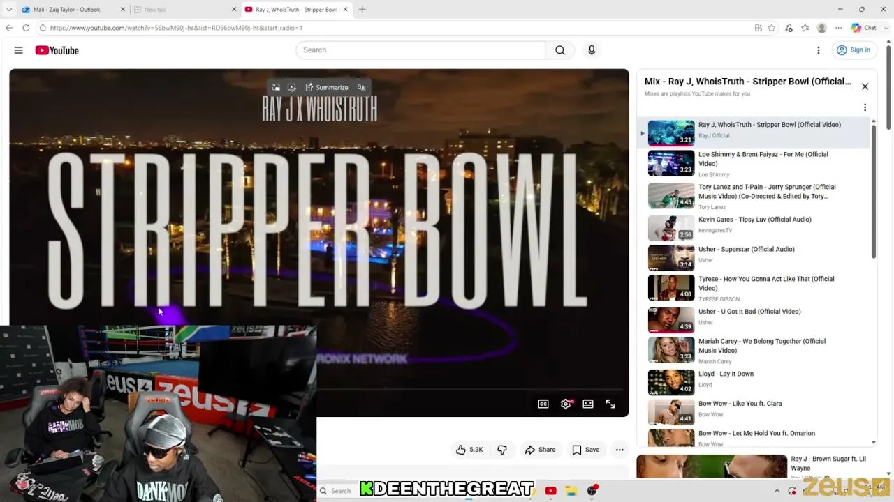The height and width of the screenshot is (502, 894).
Task: Click Summarize on the video overlay
Action: (326, 87)
